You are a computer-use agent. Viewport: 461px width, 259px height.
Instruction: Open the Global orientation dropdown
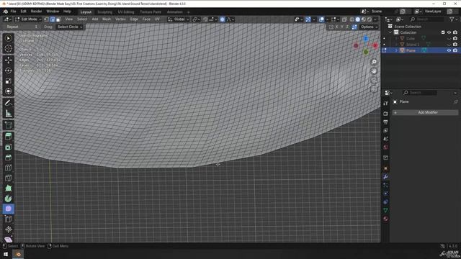point(178,19)
